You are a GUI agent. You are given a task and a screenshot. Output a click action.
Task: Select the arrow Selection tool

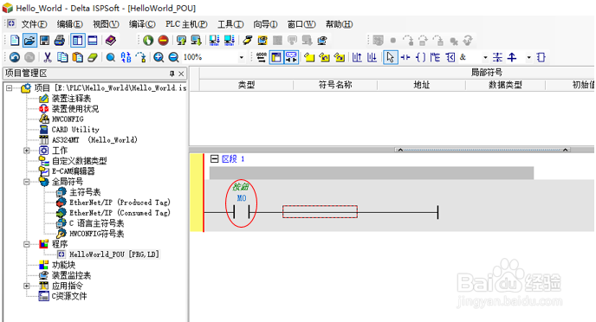pyautogui.click(x=391, y=57)
